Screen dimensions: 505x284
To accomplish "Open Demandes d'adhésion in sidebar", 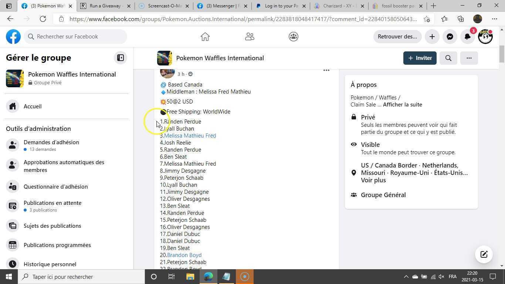I will [51, 142].
